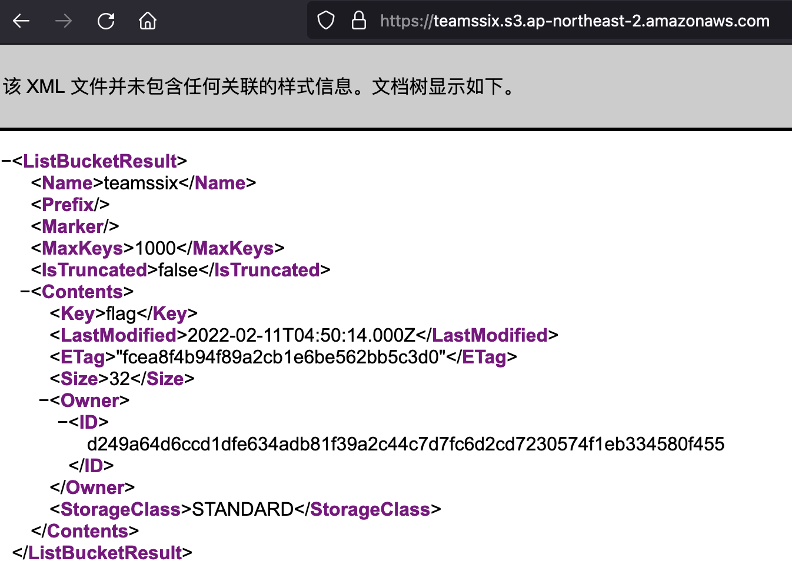Reload the page with the refresh icon

pos(106,21)
